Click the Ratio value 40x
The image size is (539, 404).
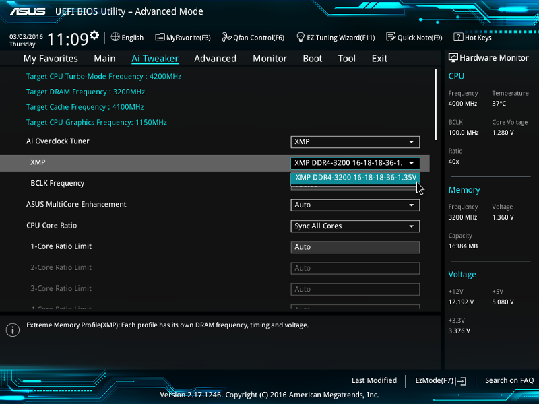[453, 162]
